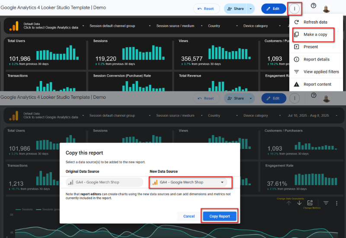Open the three-dot menu next to the bright Edit button
346x238 pixels.
(x=295, y=9)
